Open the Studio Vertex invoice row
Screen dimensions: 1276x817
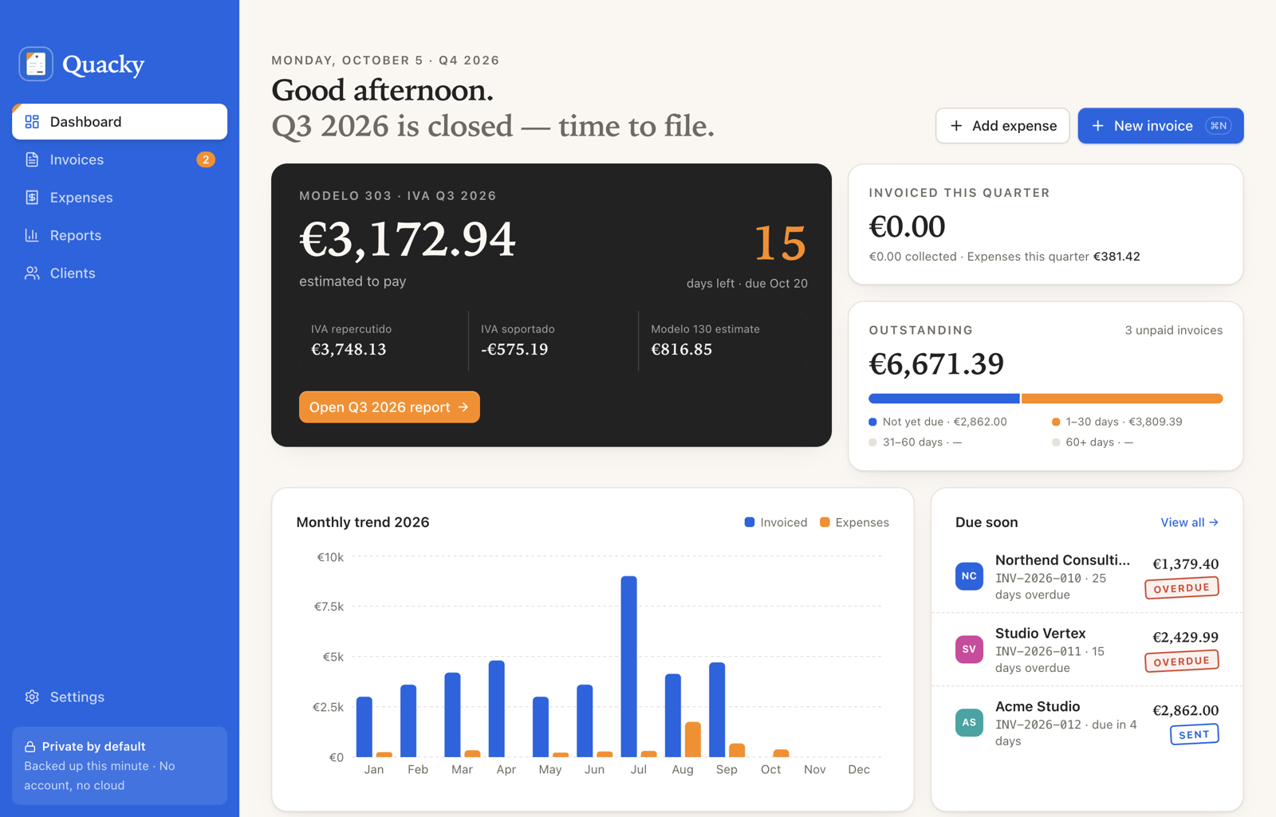point(1087,650)
